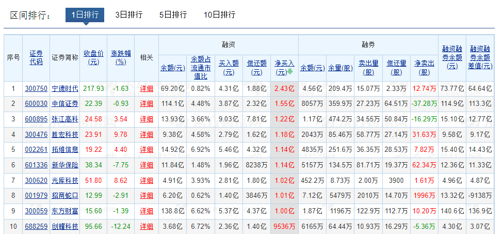The image size is (503, 234).
Task: Open stock code 300750 link
Action: (36, 89)
